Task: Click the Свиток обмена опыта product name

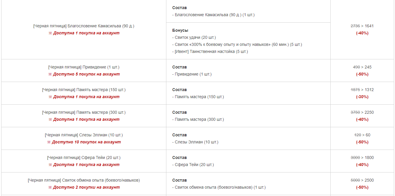Action: click(84, 180)
